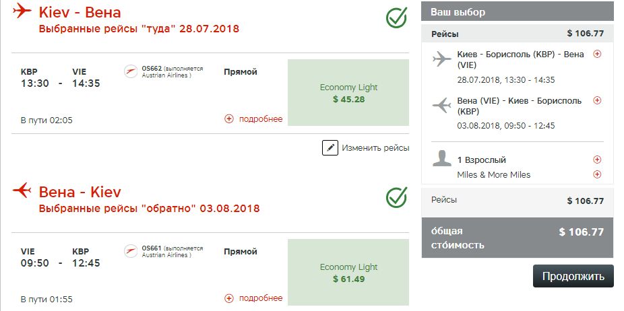Image resolution: width=624 pixels, height=311 pixels.
Task: Click Austrian Airlines logo next to OS661
Action: point(131,250)
